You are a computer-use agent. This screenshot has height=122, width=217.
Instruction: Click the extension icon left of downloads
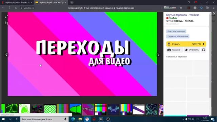[207, 8]
